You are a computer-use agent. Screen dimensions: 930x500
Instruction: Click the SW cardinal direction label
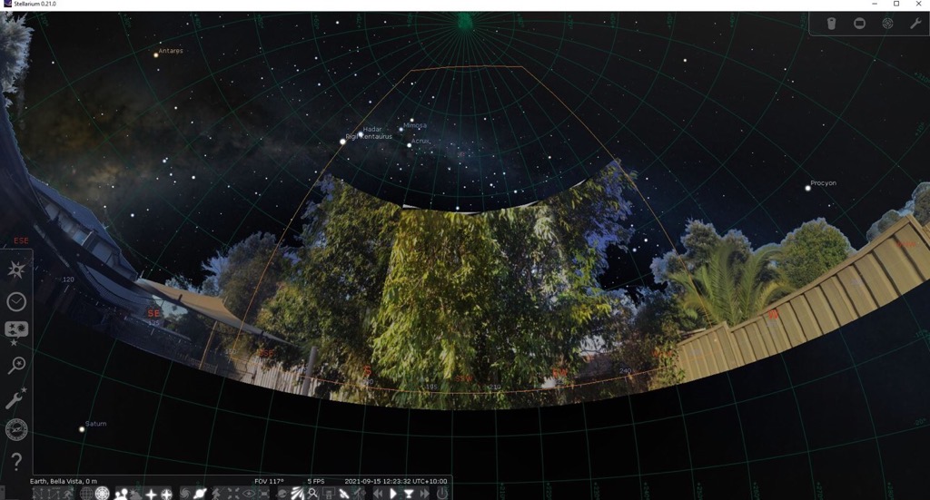coord(559,372)
